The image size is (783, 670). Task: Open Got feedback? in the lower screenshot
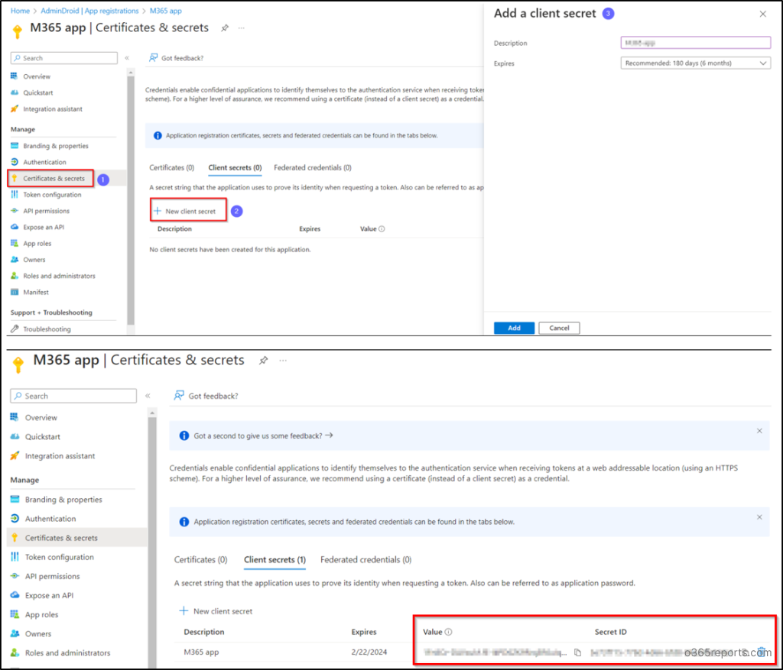pyautogui.click(x=206, y=396)
